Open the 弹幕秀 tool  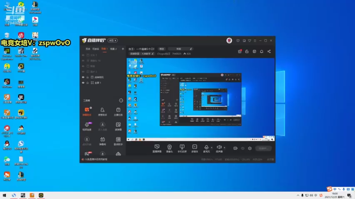pos(103,141)
